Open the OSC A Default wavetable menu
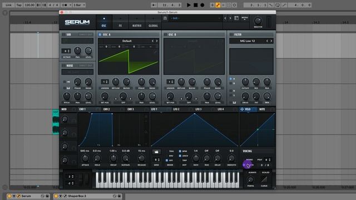Viewport: 356px width, 200px height. click(127, 41)
